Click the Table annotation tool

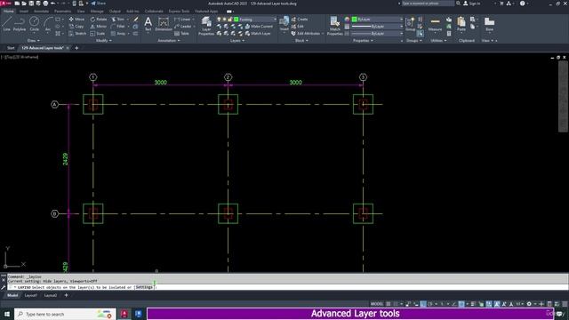181,34
